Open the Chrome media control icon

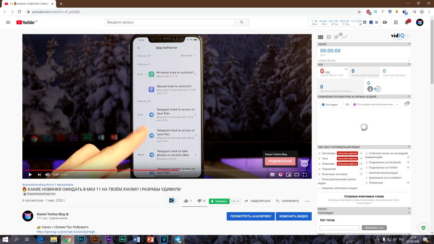414,12
